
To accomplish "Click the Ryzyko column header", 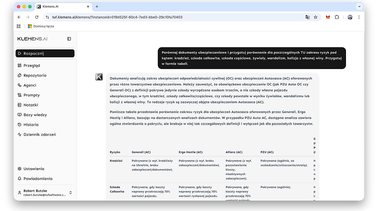I will (x=115, y=152).
